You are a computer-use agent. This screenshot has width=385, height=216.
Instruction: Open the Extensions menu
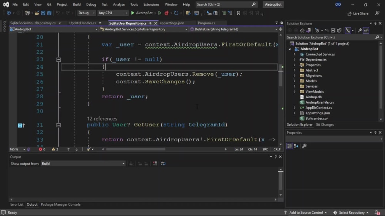click(x=151, y=4)
